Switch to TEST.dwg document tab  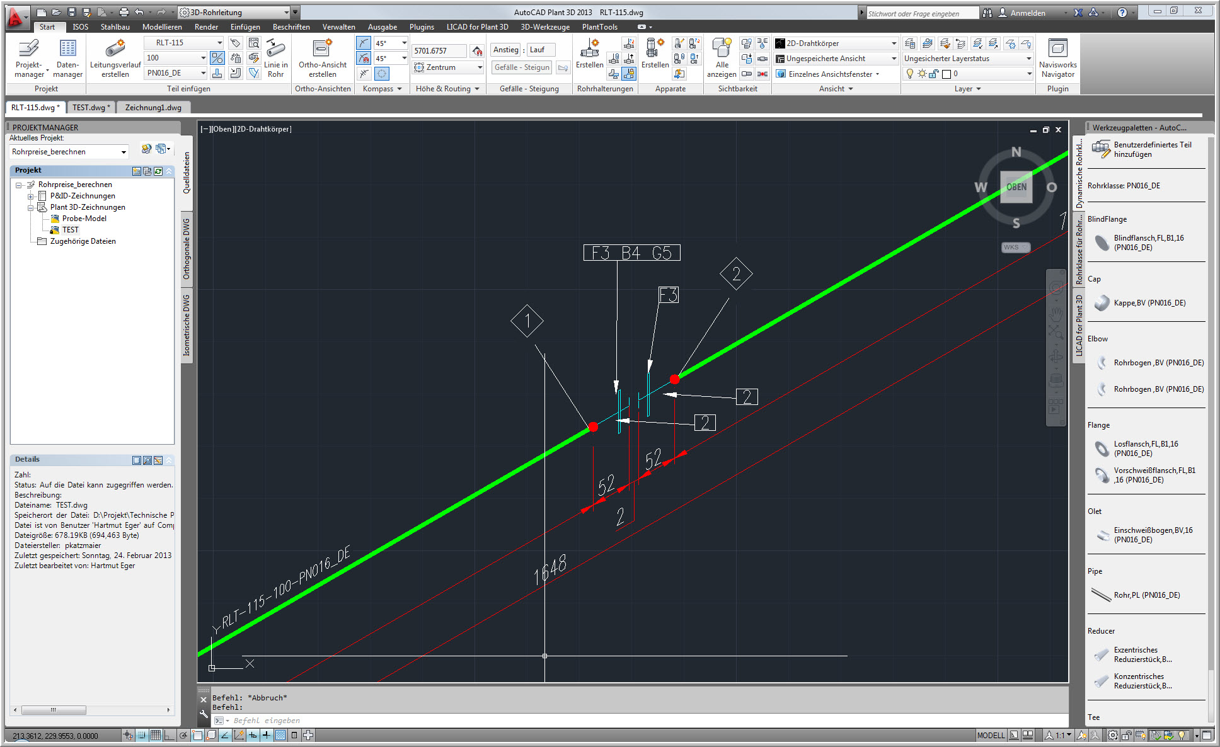(x=91, y=108)
